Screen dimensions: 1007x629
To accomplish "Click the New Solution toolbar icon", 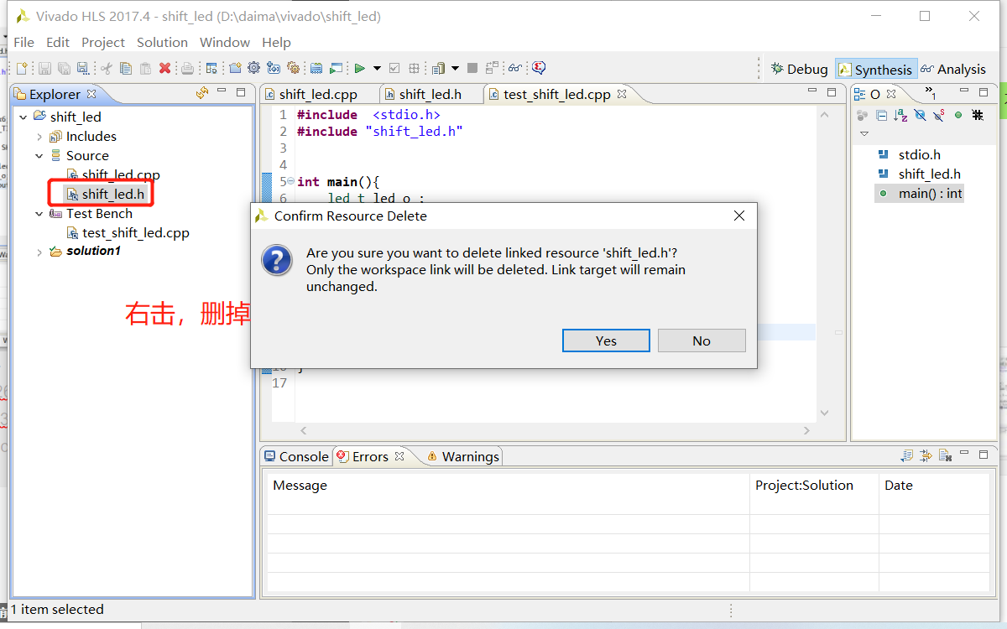I will click(x=274, y=68).
